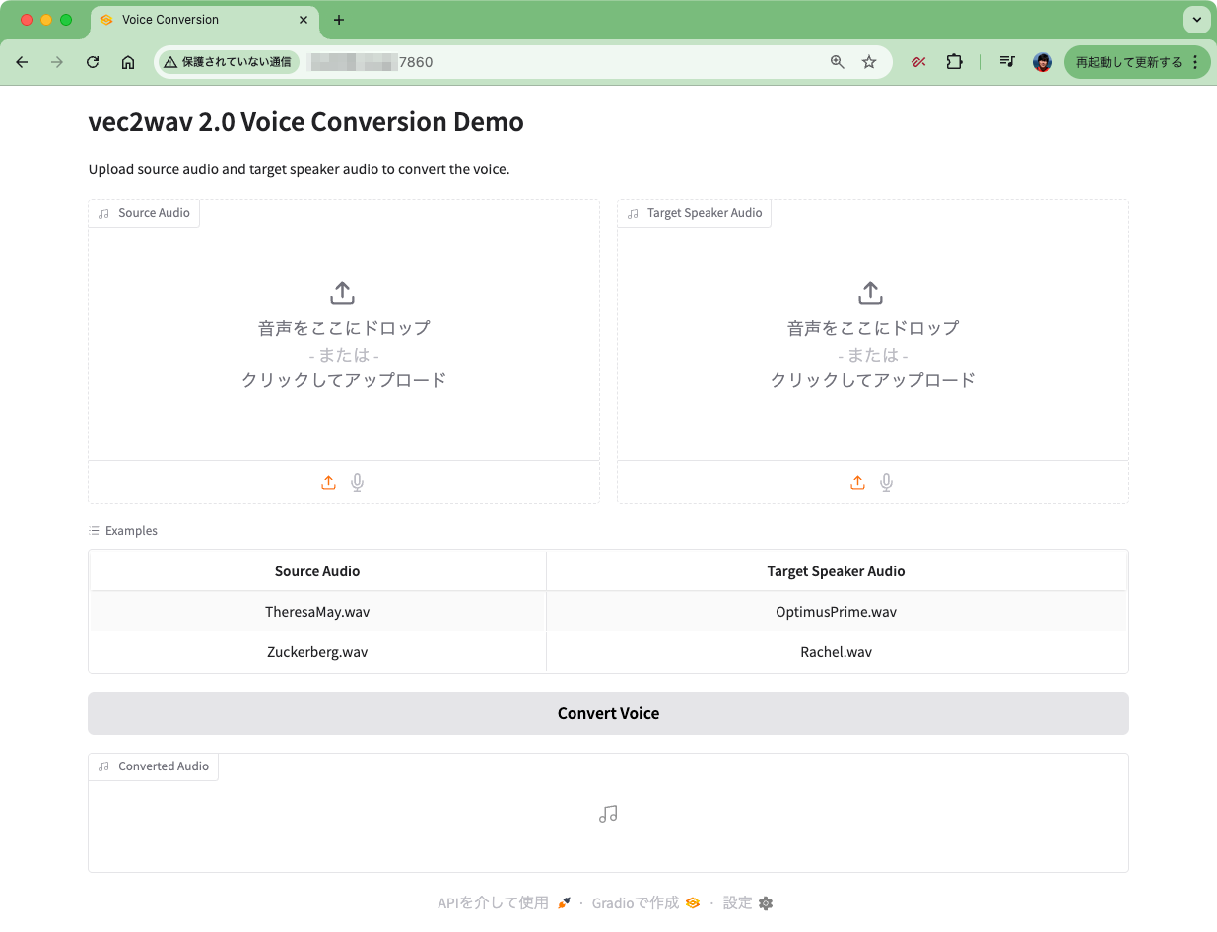The width and height of the screenshot is (1217, 932).
Task: Click the zoom icon in the address bar
Action: 837,61
